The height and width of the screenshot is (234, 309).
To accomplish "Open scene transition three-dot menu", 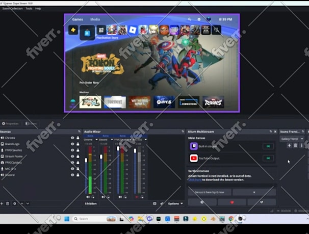I will point(301,146).
